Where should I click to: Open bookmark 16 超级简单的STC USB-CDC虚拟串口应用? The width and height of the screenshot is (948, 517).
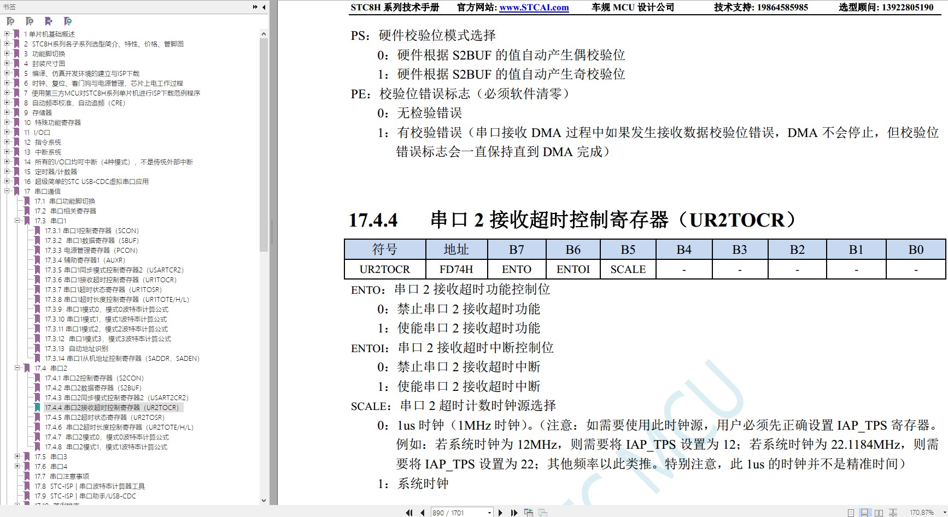point(86,181)
